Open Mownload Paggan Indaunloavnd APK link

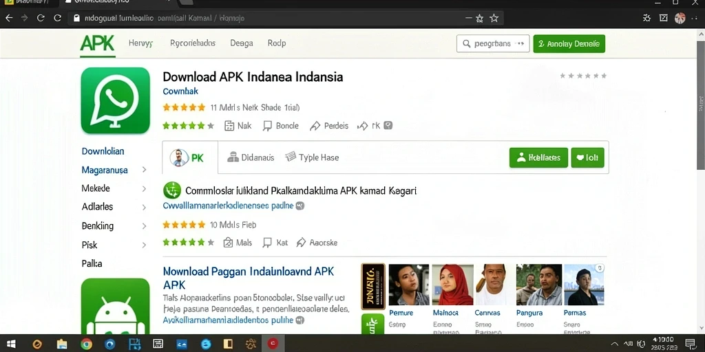(x=248, y=278)
